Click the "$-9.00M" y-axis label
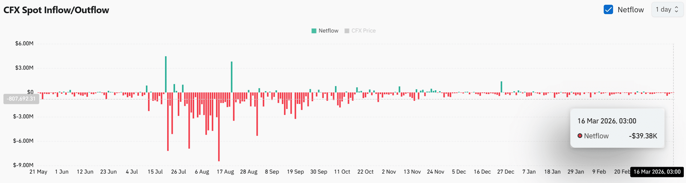The image size is (686, 183). [x=23, y=165]
